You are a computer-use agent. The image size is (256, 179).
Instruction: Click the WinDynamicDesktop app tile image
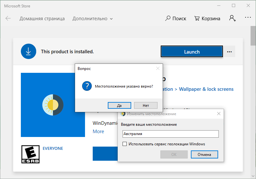tap(53, 105)
